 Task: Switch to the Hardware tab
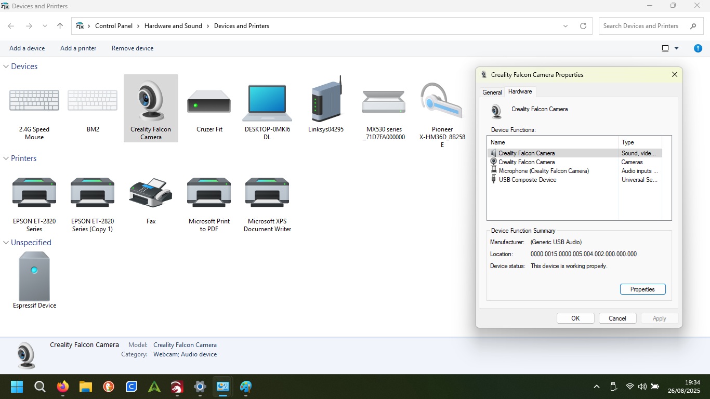[x=520, y=91]
